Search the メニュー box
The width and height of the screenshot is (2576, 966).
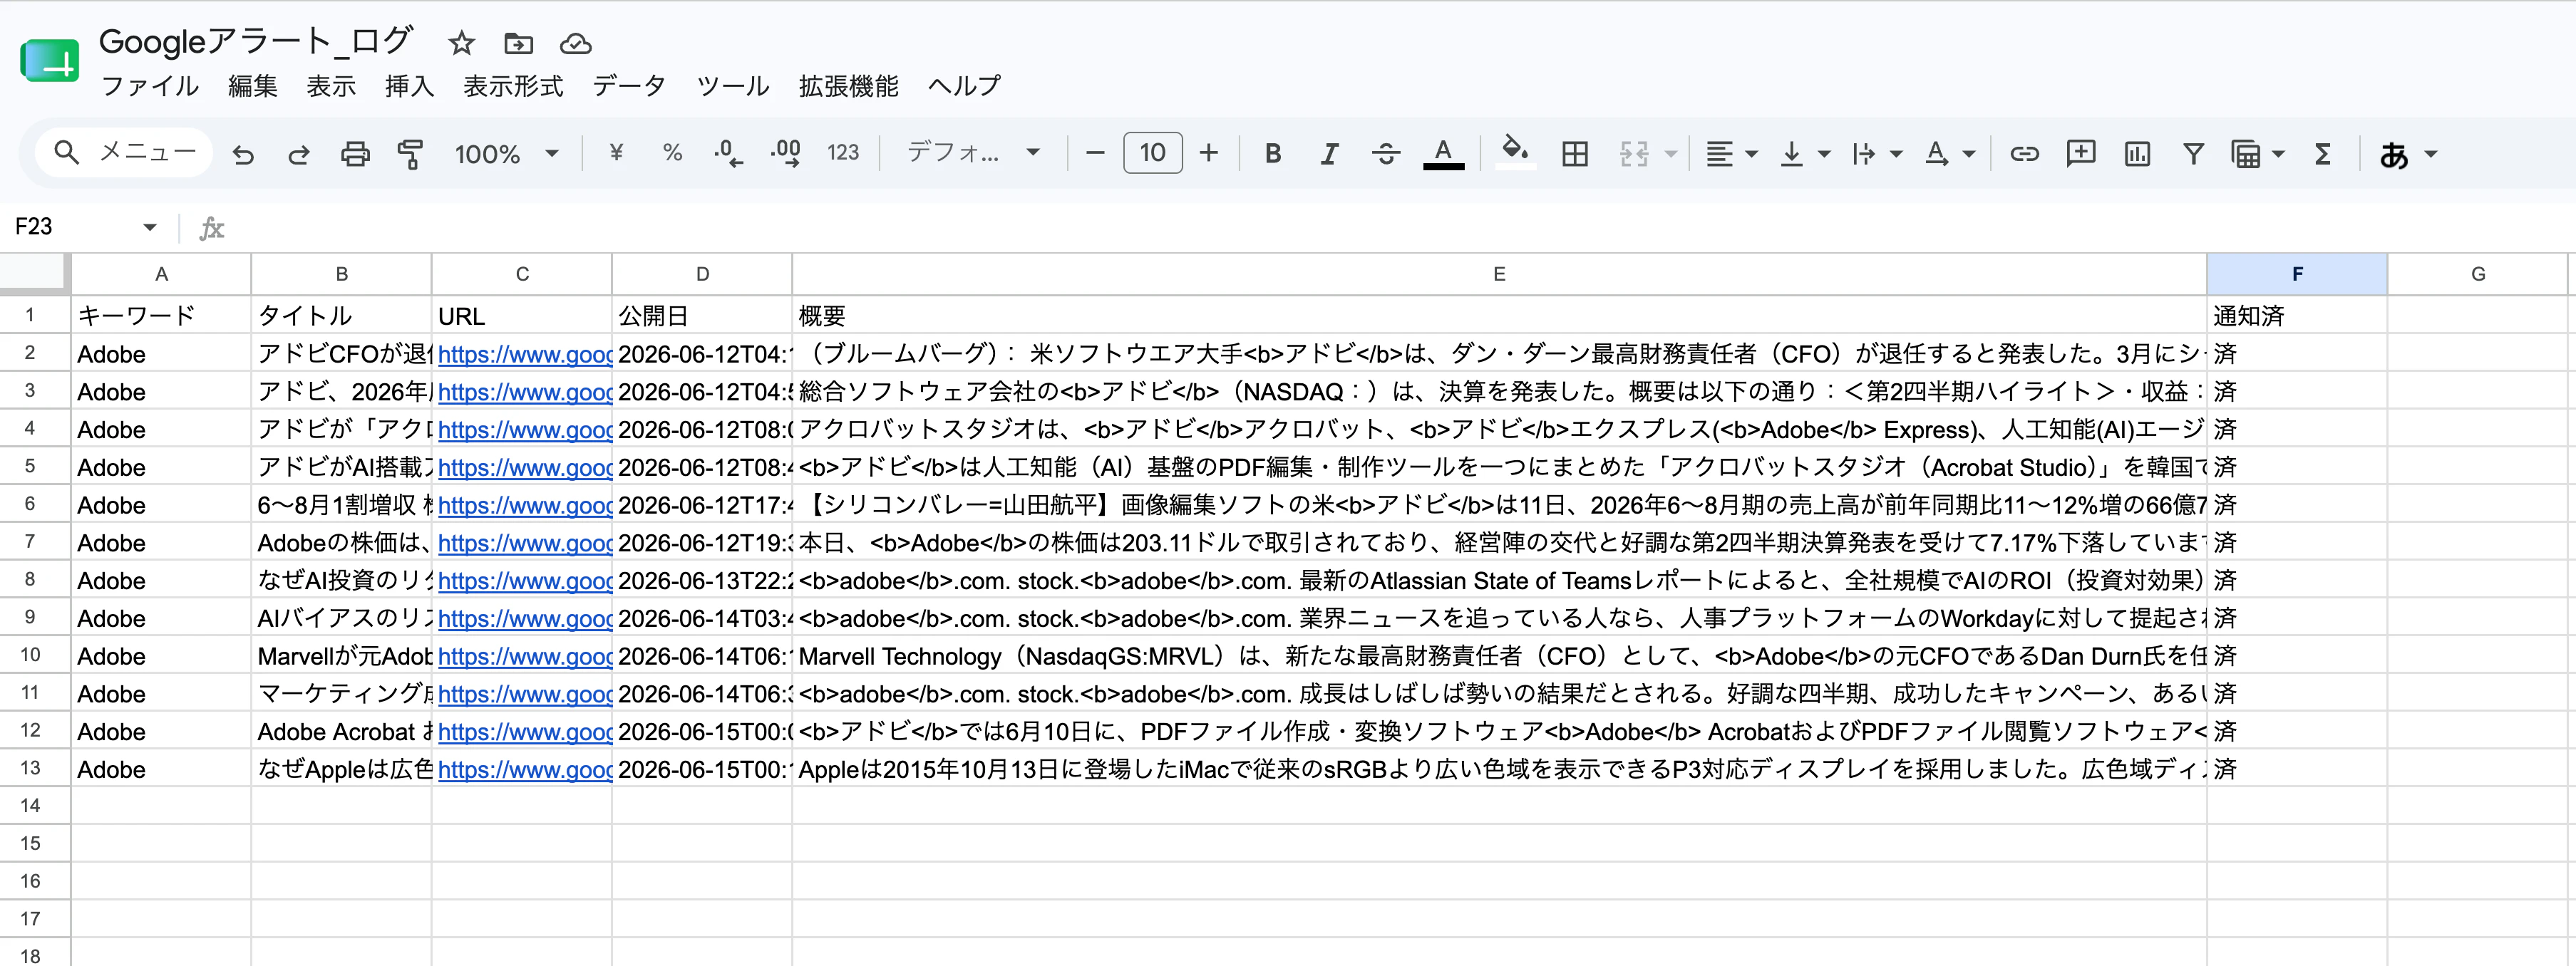[x=125, y=153]
